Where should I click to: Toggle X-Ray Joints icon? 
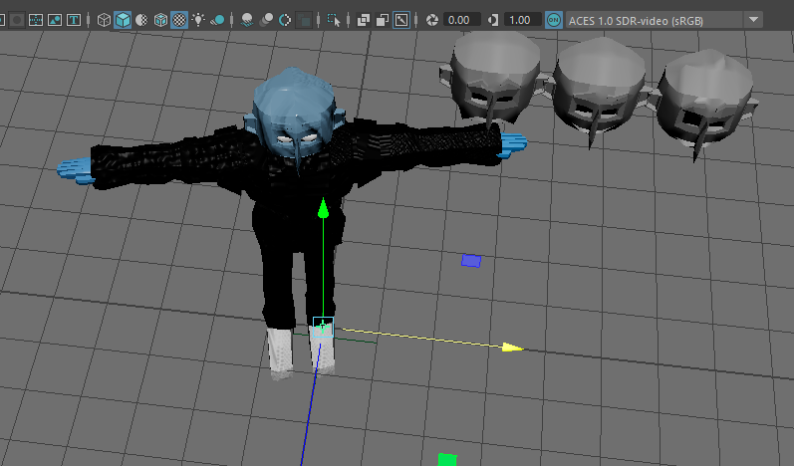pyautogui.click(x=401, y=20)
